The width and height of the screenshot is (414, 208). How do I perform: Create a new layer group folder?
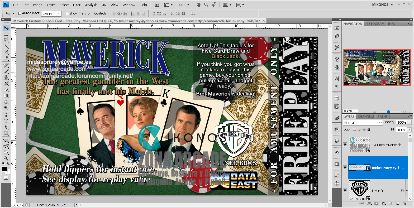(x=391, y=203)
